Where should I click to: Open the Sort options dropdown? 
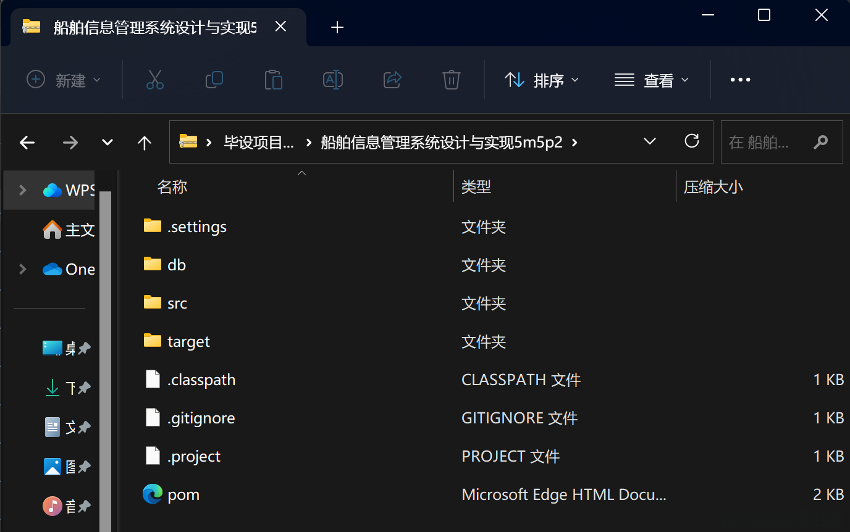(x=542, y=80)
